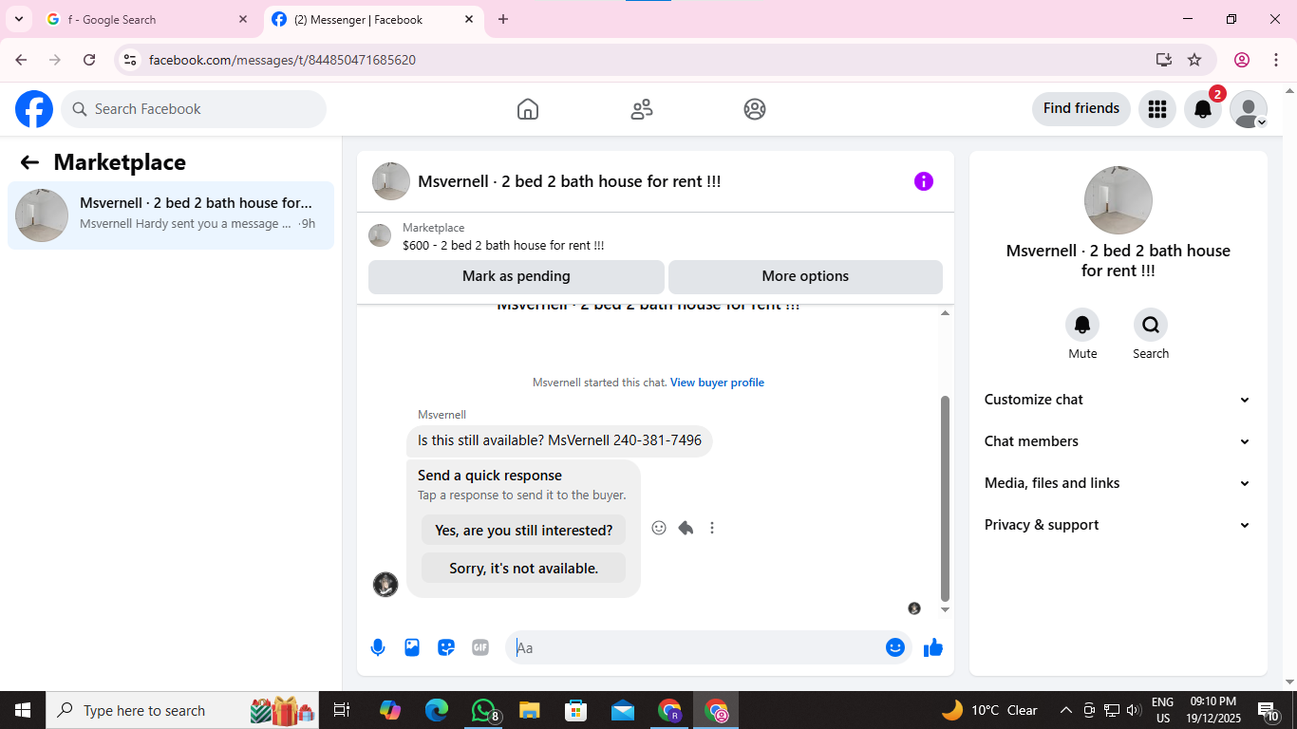Choose a GIF icon
The image size is (1297, 729).
point(480,647)
